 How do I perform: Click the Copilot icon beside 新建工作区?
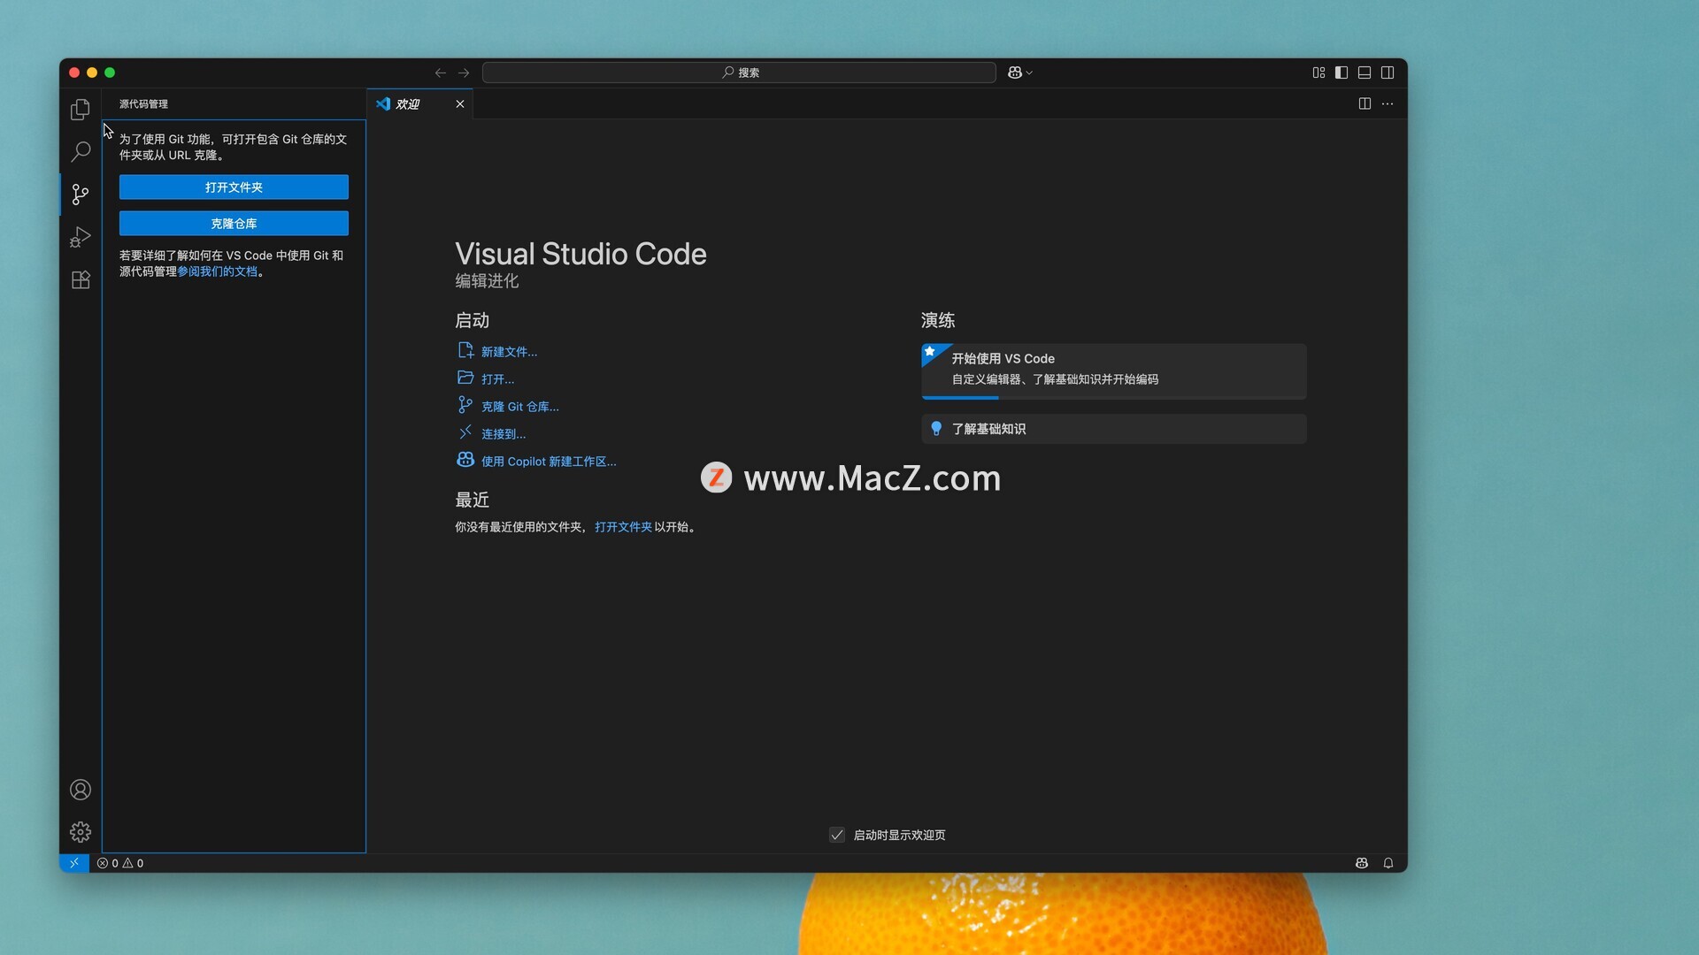[465, 460]
